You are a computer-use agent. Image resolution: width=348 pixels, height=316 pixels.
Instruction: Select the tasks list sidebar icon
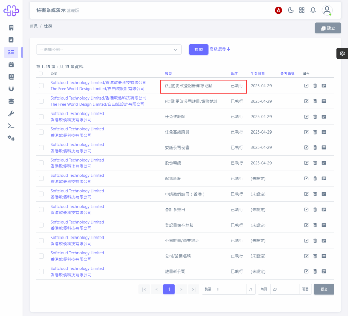(11, 52)
